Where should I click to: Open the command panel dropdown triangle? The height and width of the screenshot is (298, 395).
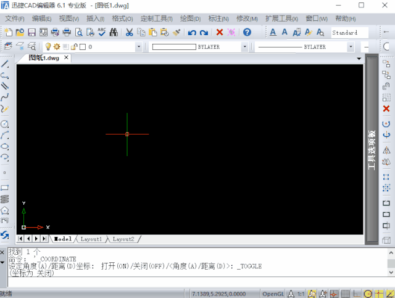pyautogui.click(x=2, y=262)
